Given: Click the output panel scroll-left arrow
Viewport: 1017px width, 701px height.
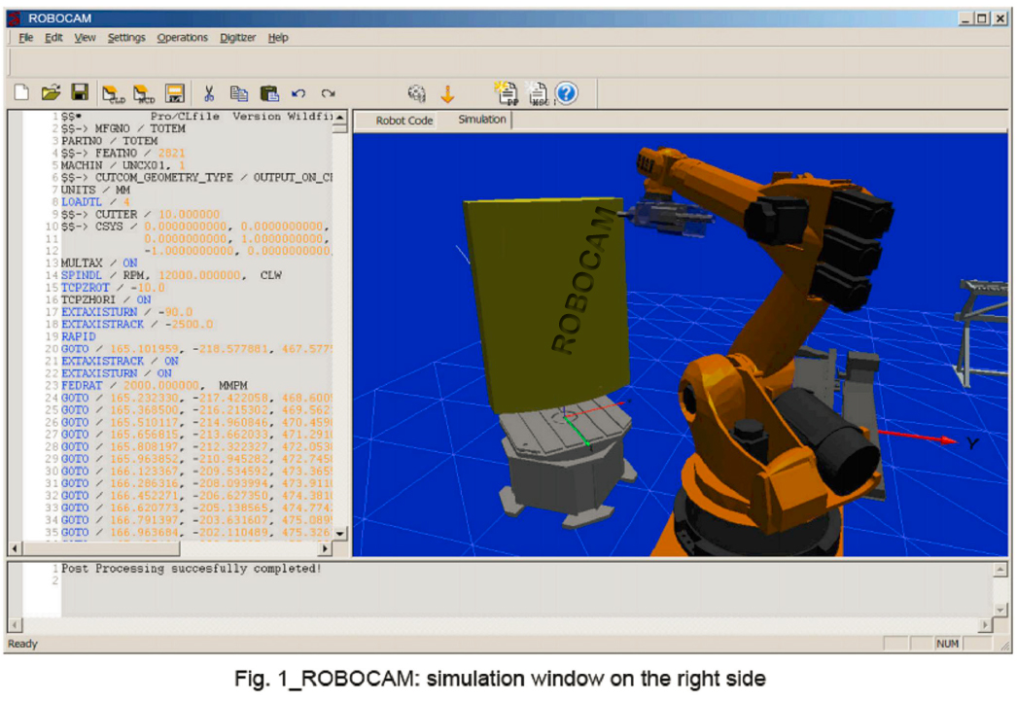Looking at the screenshot, I should (15, 625).
